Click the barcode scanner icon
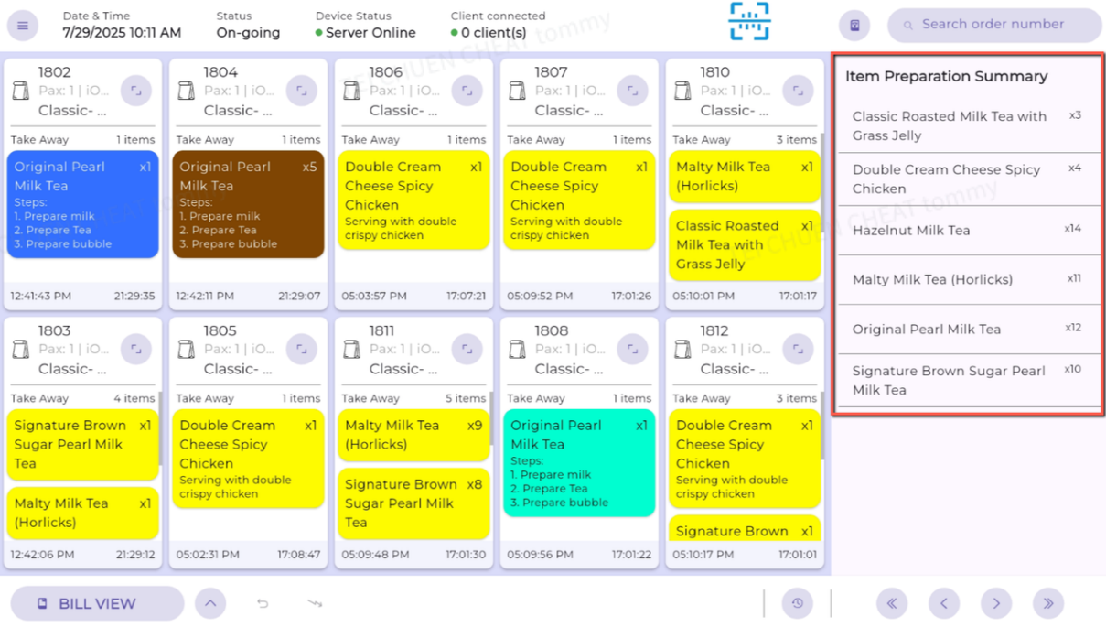Screen dimensions: 1106x627 click(749, 22)
